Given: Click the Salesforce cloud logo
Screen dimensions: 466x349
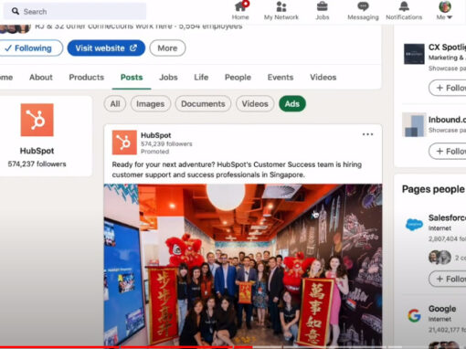Looking at the screenshot, I should 414,225.
